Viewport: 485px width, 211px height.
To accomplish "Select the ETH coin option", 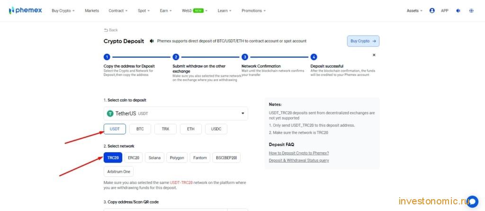I will click(x=191, y=129).
